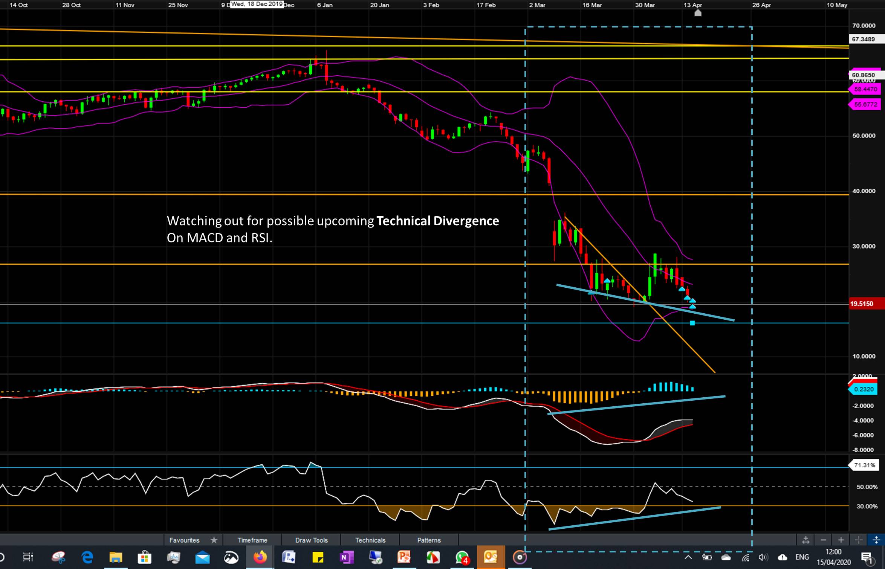Screen dimensions: 885x569
Task: Open the Favourites tab
Action: [x=184, y=540]
